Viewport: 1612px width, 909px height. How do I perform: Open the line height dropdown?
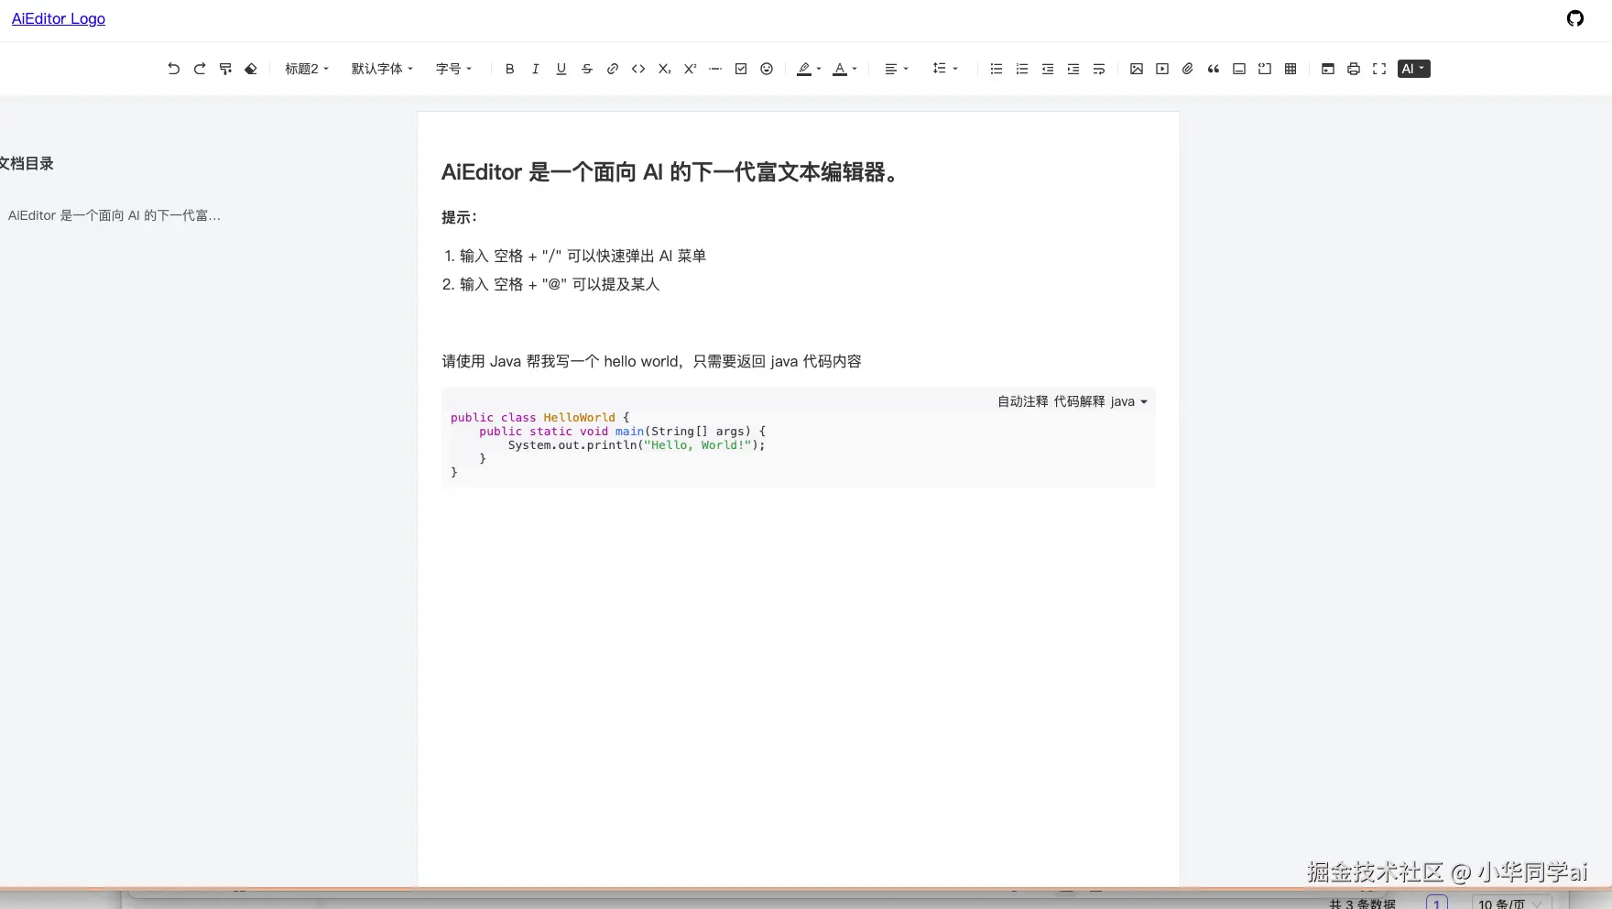(x=945, y=69)
